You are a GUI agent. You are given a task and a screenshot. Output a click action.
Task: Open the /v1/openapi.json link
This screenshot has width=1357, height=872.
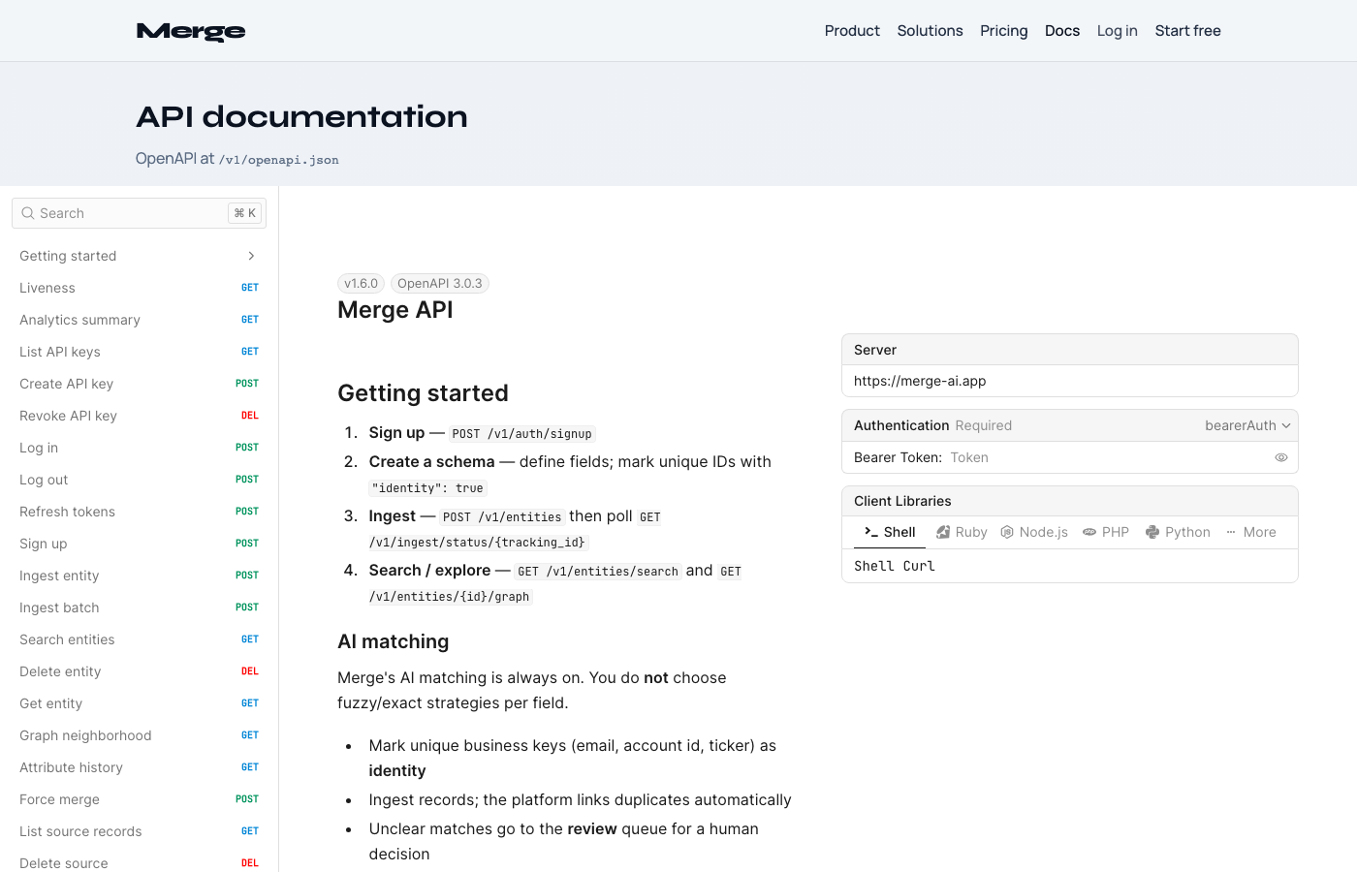point(279,160)
